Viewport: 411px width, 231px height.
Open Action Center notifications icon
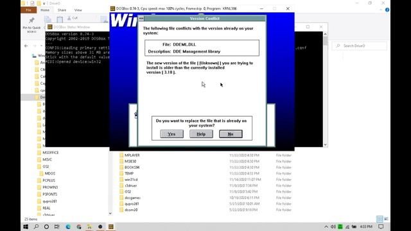(381, 227)
